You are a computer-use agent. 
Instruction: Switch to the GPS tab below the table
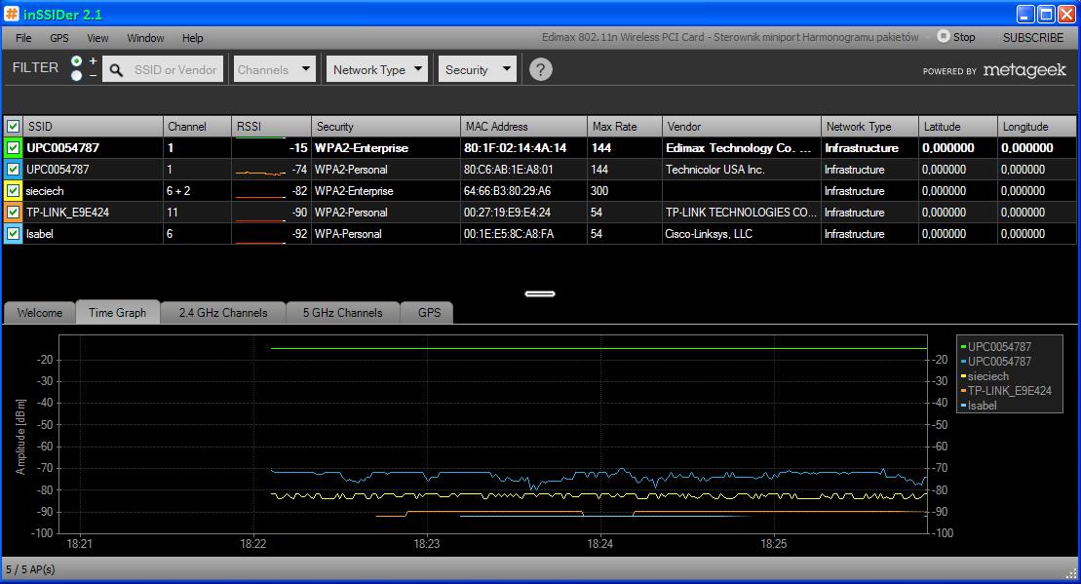(429, 312)
